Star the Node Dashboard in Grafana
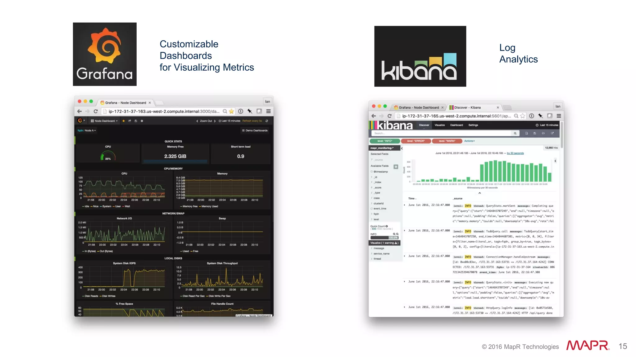 [124, 121]
